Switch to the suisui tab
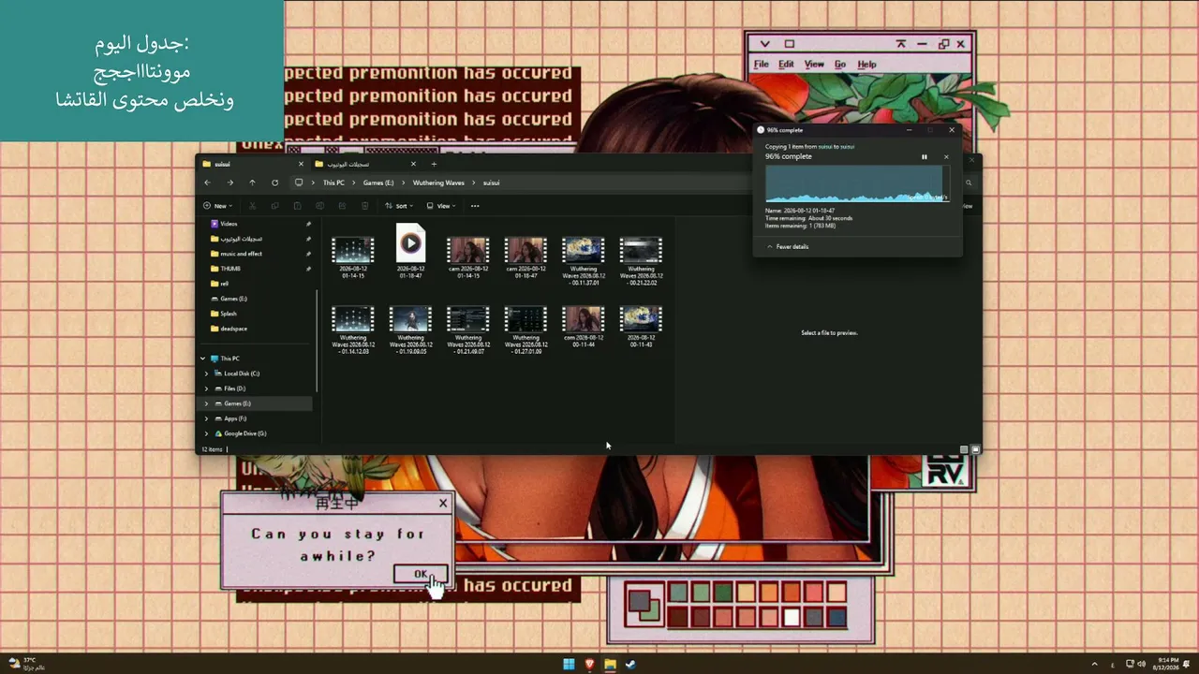Image resolution: width=1199 pixels, height=674 pixels. pyautogui.click(x=252, y=164)
